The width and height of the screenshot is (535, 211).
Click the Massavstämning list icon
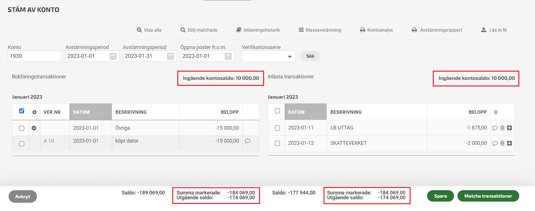click(x=301, y=30)
